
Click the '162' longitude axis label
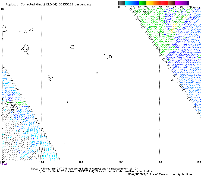[160, 162]
